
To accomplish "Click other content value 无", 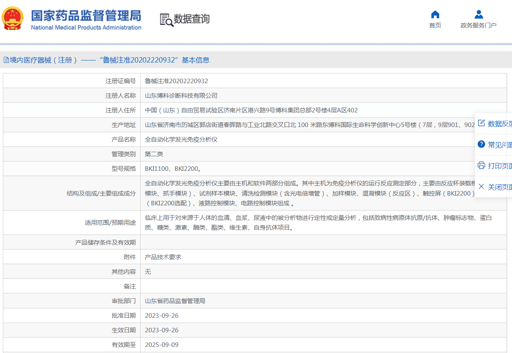I will click(x=148, y=272).
